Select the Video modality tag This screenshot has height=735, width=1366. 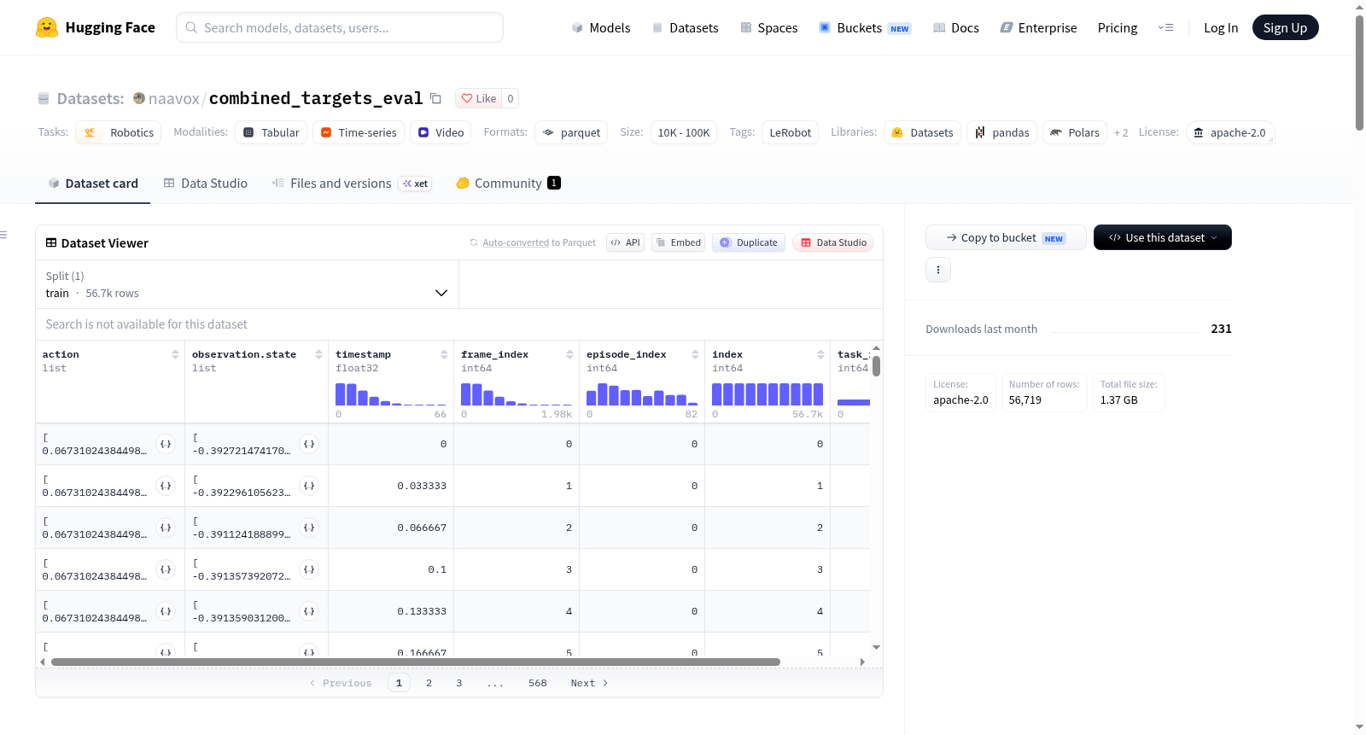(x=441, y=132)
